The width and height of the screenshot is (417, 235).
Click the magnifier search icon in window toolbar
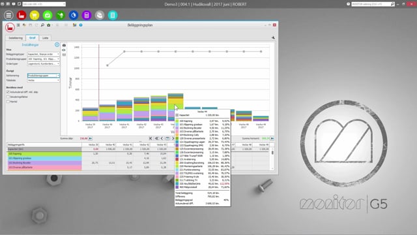pyautogui.click(x=42, y=25)
